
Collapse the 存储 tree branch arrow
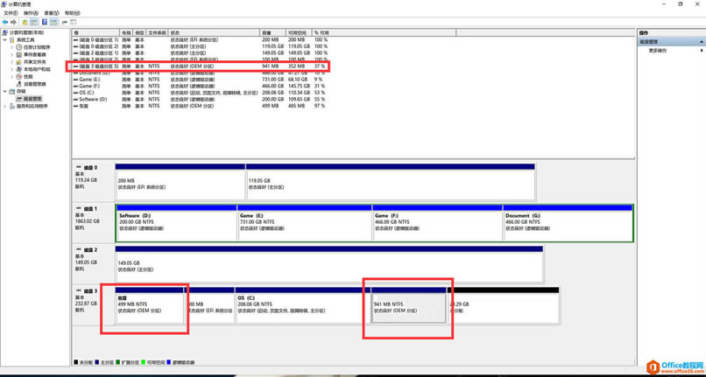coord(5,91)
